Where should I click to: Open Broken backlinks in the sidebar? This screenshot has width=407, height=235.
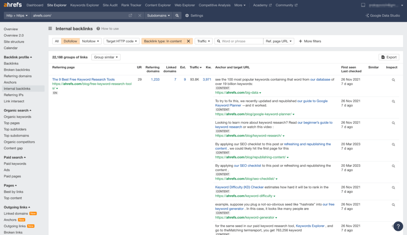point(17,70)
